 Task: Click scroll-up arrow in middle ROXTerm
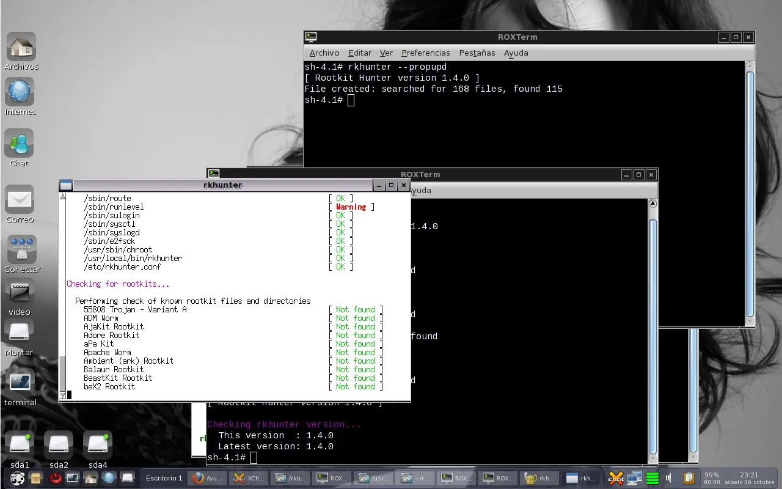(652, 204)
